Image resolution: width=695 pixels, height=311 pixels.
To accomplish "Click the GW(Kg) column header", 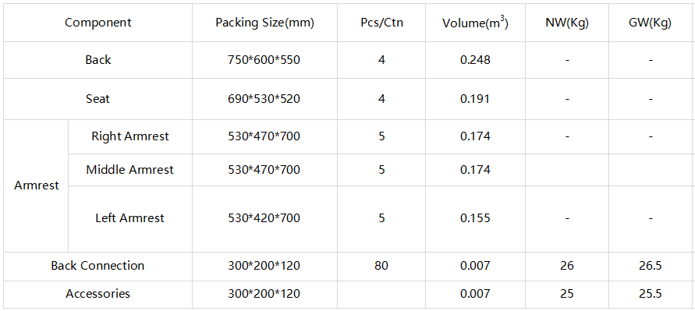I will tap(651, 23).
